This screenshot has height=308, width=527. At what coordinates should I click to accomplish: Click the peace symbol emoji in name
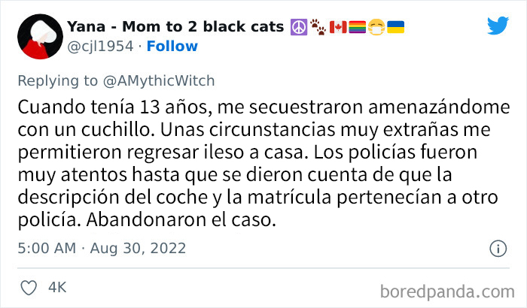(296, 27)
